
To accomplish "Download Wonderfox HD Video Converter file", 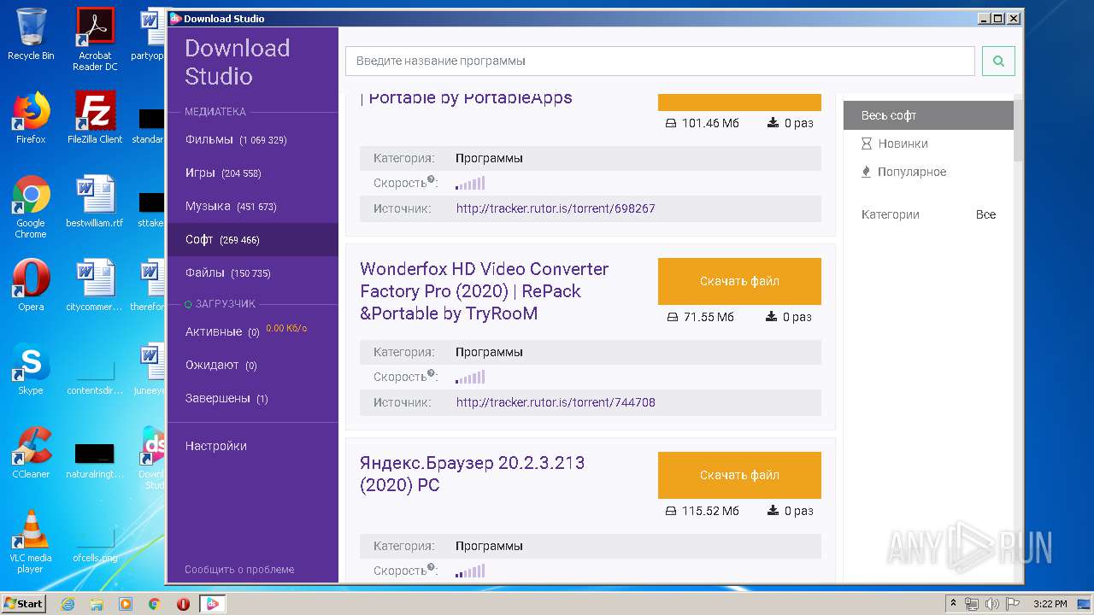I will (739, 281).
